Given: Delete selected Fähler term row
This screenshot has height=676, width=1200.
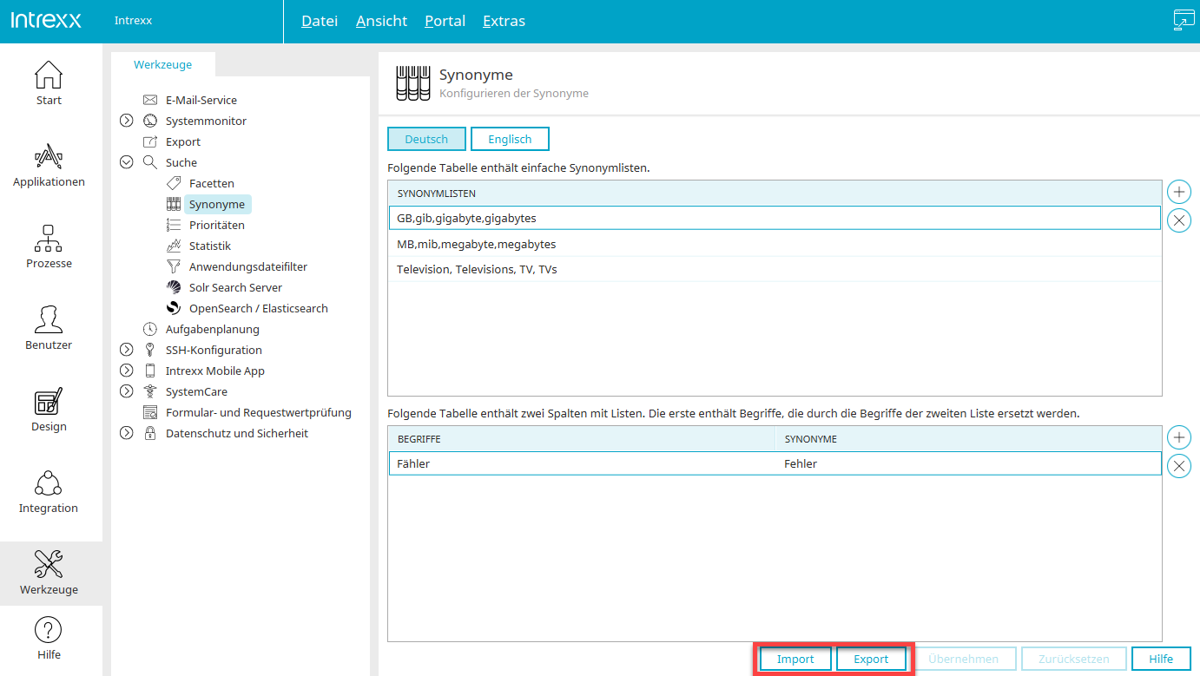Looking at the screenshot, I should pyautogui.click(x=1178, y=466).
